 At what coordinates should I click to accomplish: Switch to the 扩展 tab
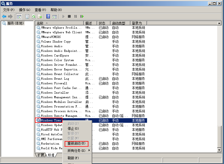41,155
